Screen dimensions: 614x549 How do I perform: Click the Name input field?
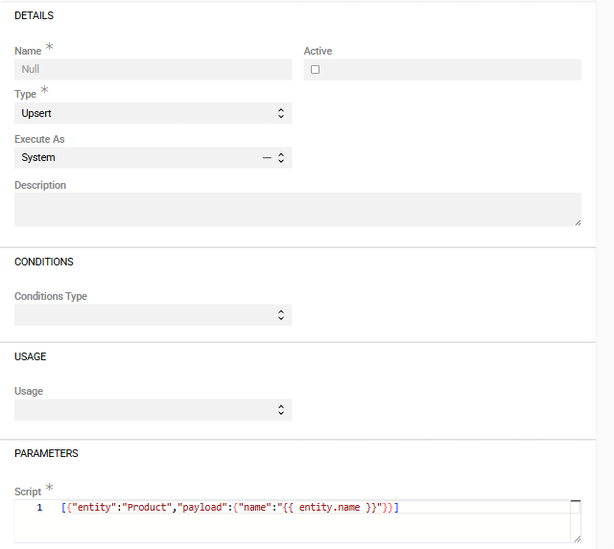pyautogui.click(x=153, y=69)
